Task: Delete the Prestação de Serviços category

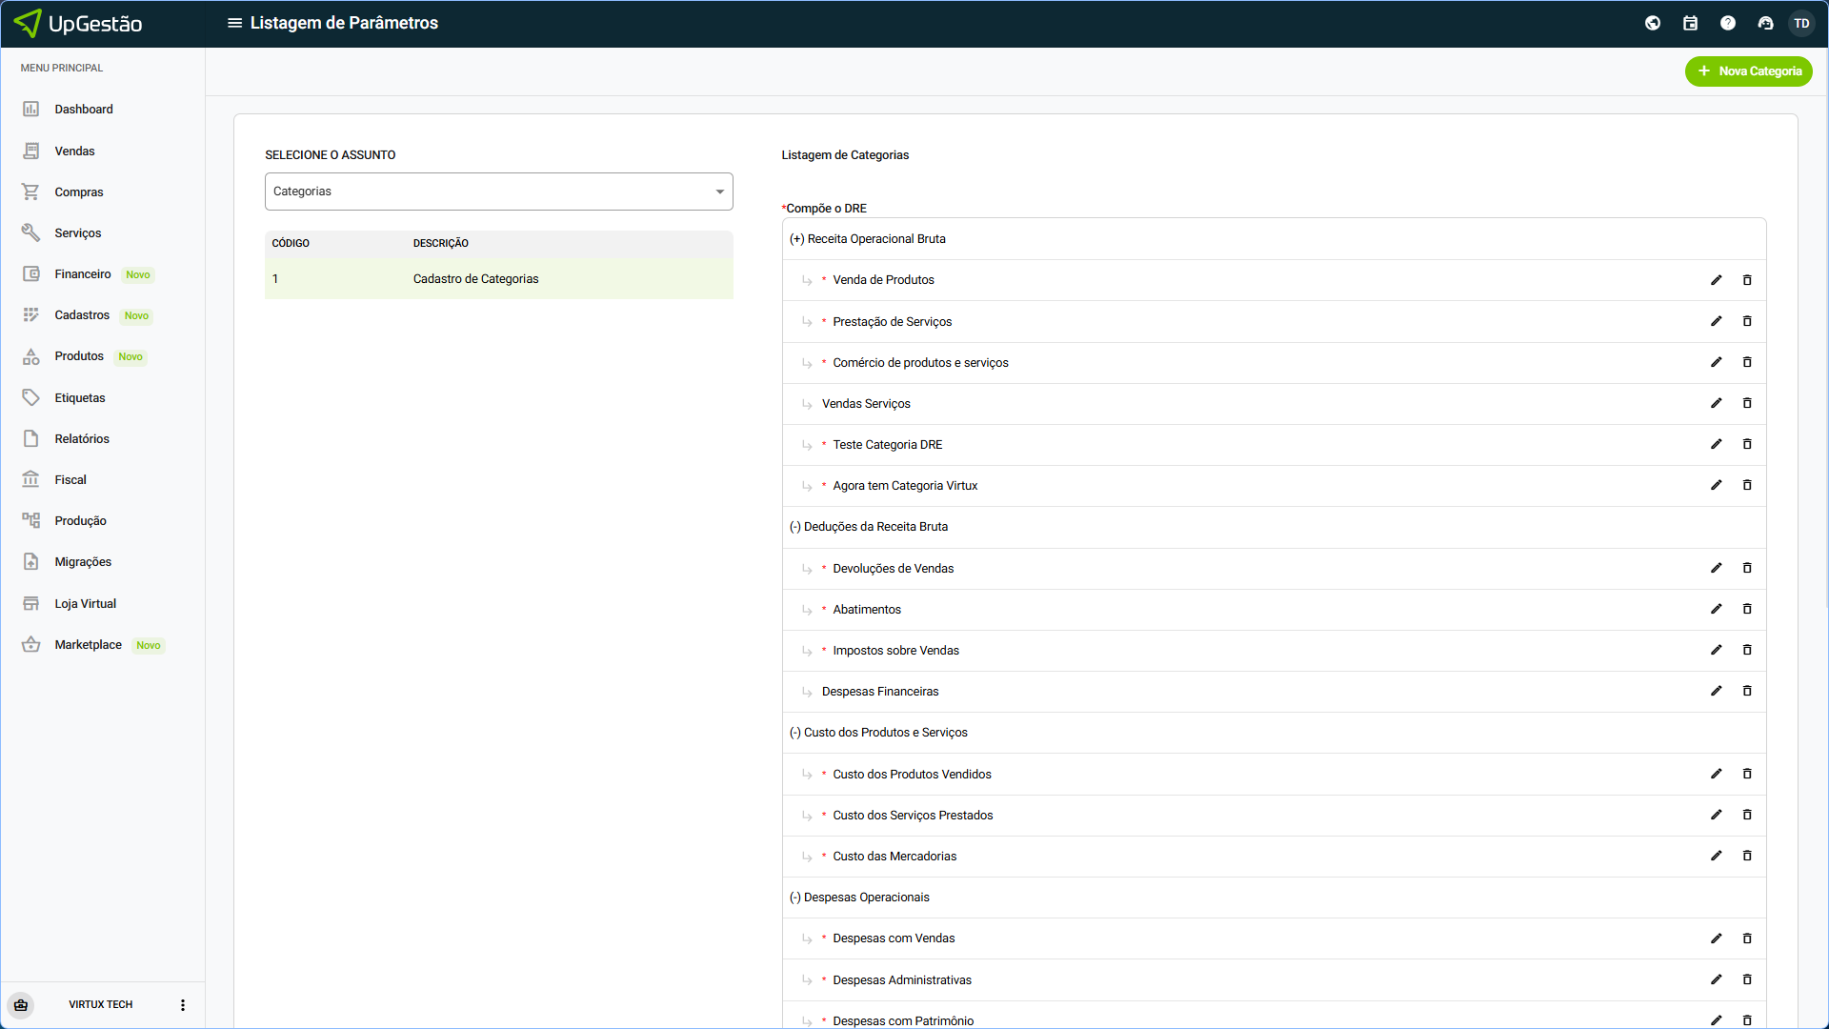Action: 1747,321
